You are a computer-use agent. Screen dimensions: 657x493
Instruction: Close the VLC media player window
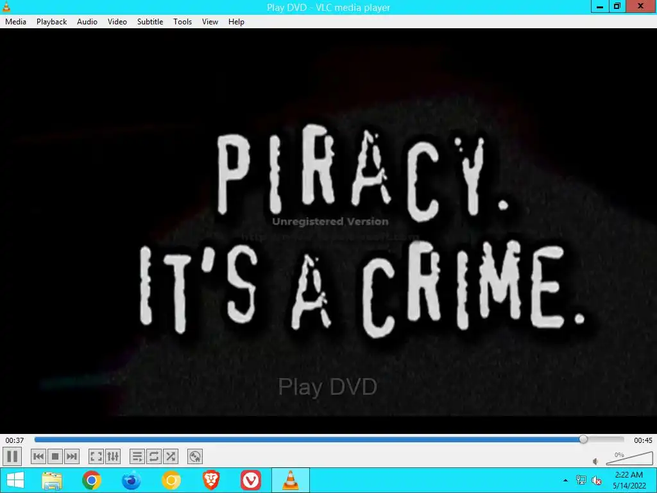click(x=641, y=6)
